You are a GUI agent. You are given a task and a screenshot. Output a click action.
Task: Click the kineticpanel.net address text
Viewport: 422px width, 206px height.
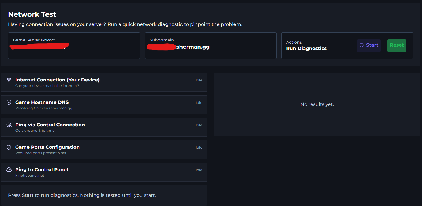[x=30, y=176]
